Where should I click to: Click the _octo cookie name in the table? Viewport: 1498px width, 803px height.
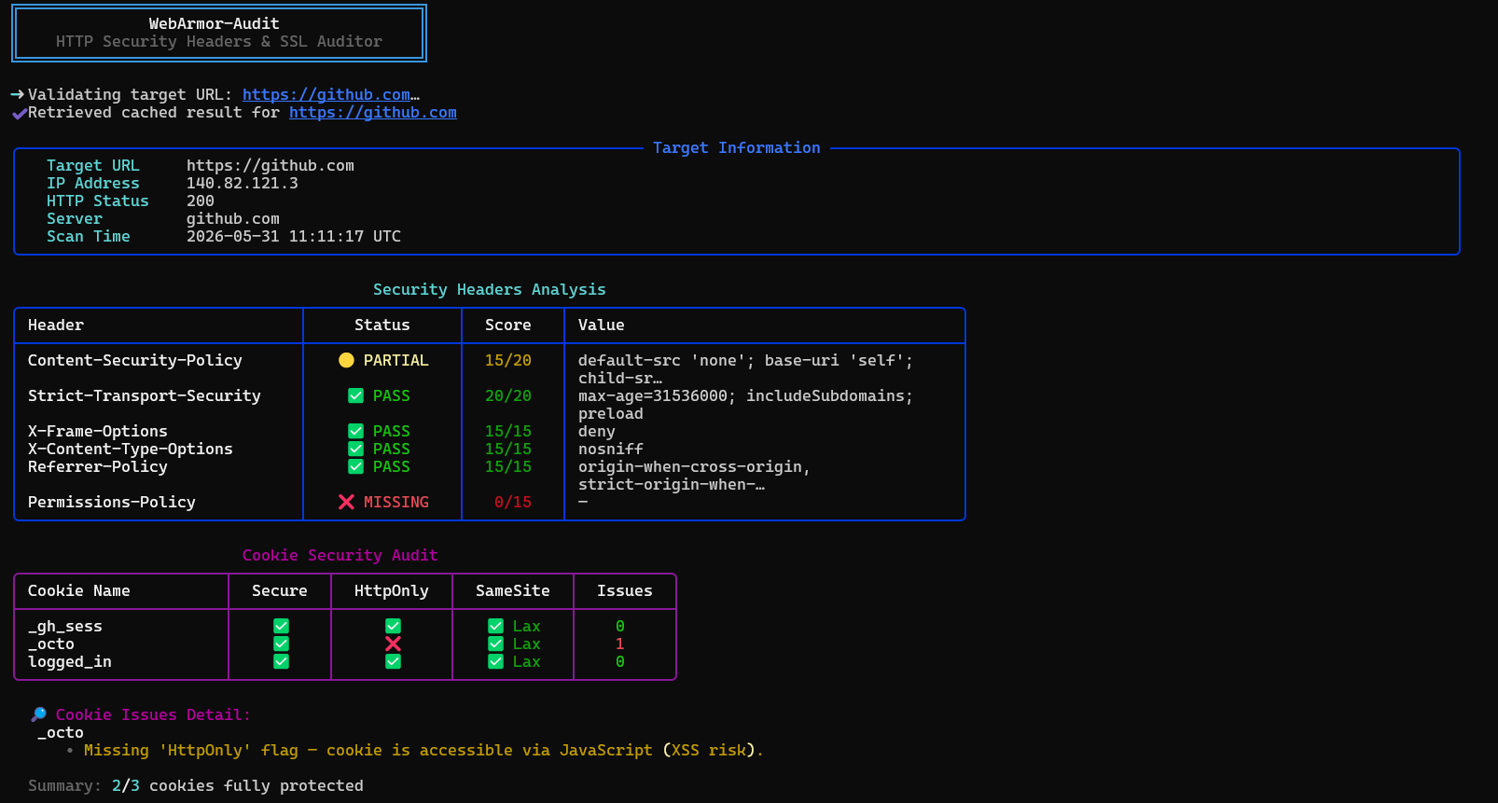click(51, 644)
